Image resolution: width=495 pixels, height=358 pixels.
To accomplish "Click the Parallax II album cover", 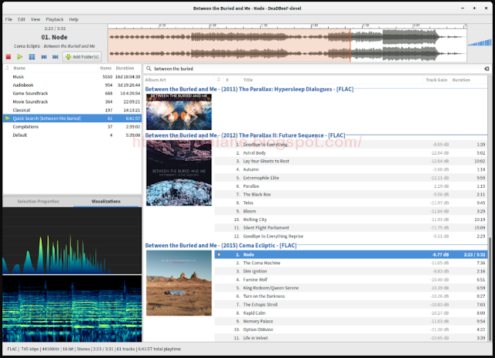I will [x=179, y=173].
